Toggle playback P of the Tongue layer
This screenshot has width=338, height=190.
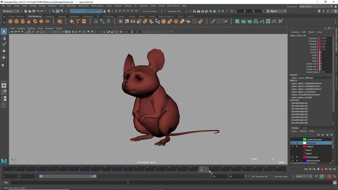tap(297, 147)
